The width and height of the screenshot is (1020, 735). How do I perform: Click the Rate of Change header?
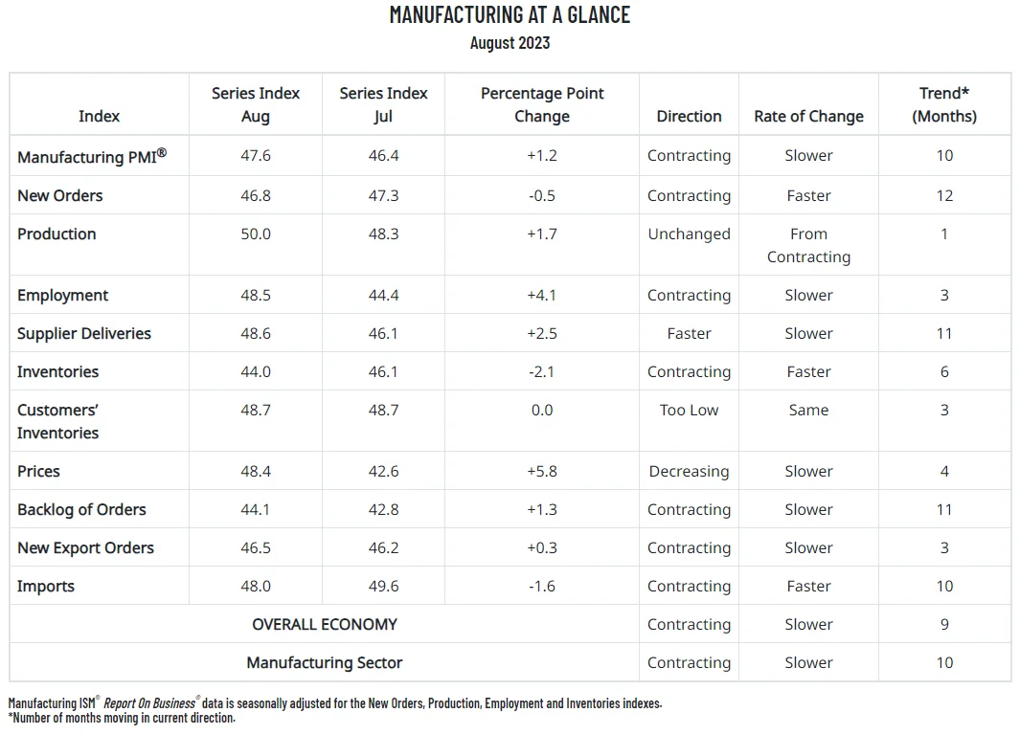point(808,117)
